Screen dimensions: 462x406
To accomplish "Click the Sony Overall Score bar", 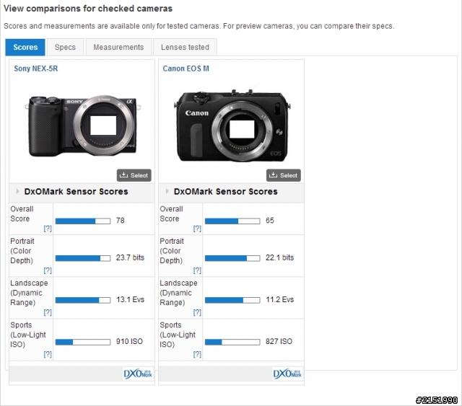I will (x=83, y=221).
